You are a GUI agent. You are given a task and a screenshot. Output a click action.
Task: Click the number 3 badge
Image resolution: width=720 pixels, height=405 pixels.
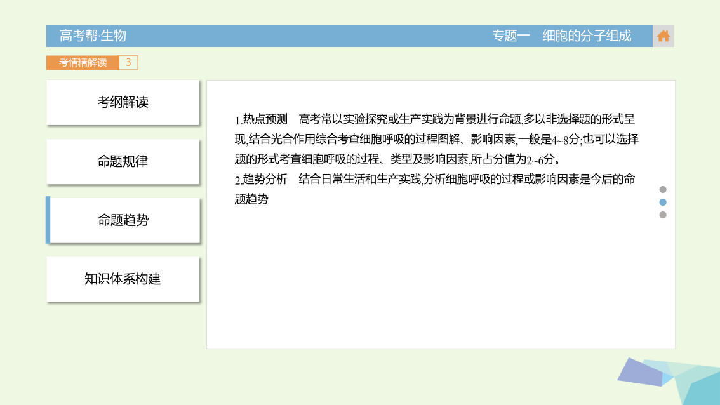(128, 62)
